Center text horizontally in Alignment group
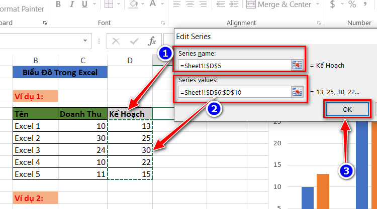This screenshot has width=377, height=209. pos(190,4)
